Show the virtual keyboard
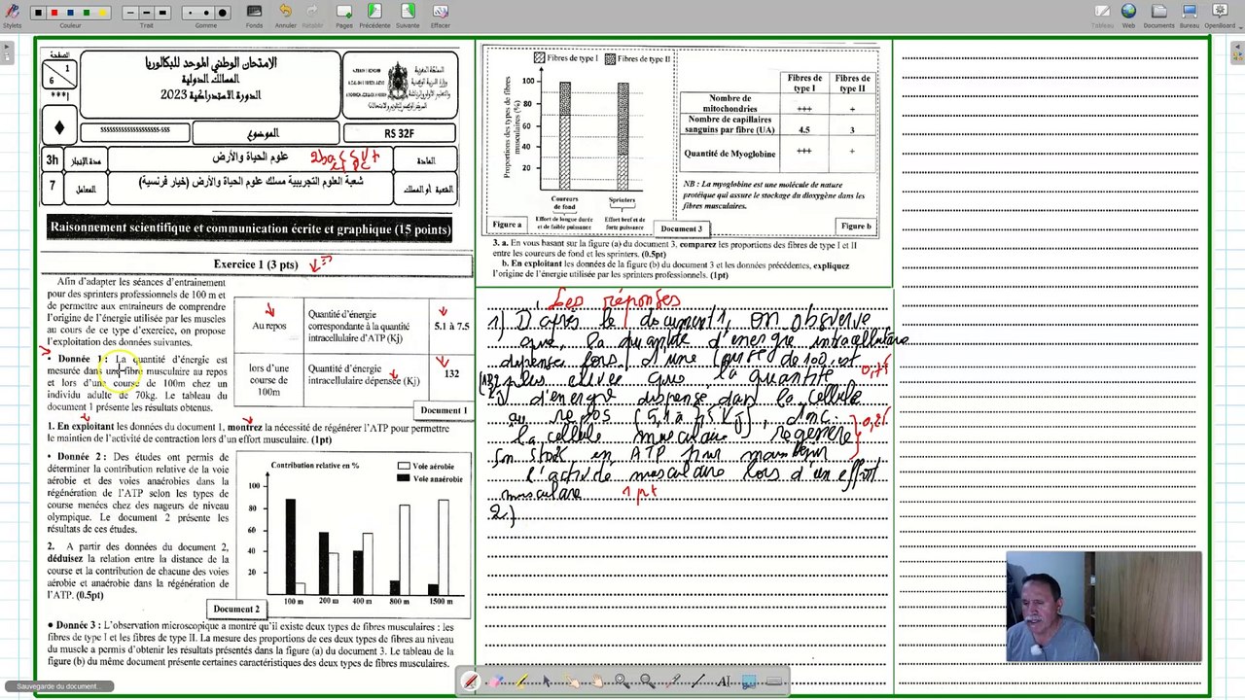1245x700 pixels. pyautogui.click(x=774, y=682)
